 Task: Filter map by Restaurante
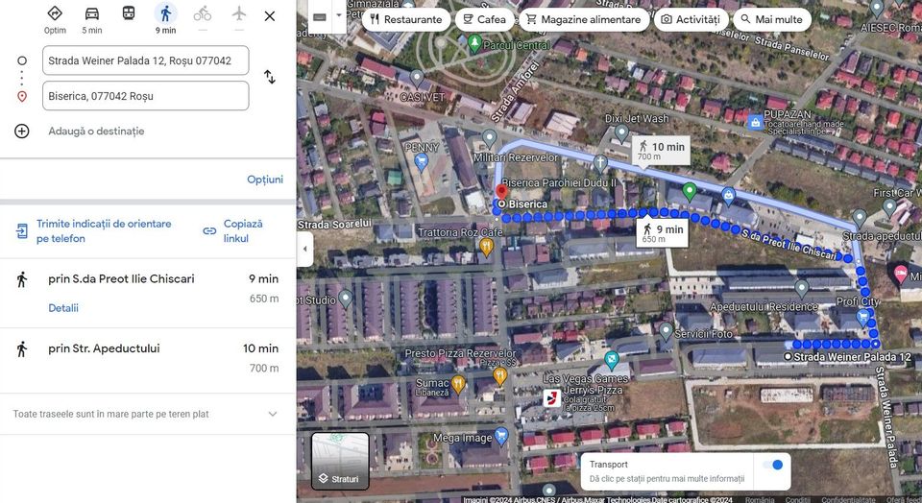405,19
